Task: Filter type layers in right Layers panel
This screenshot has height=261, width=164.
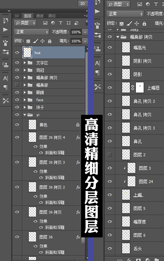Action: tap(156, 4)
